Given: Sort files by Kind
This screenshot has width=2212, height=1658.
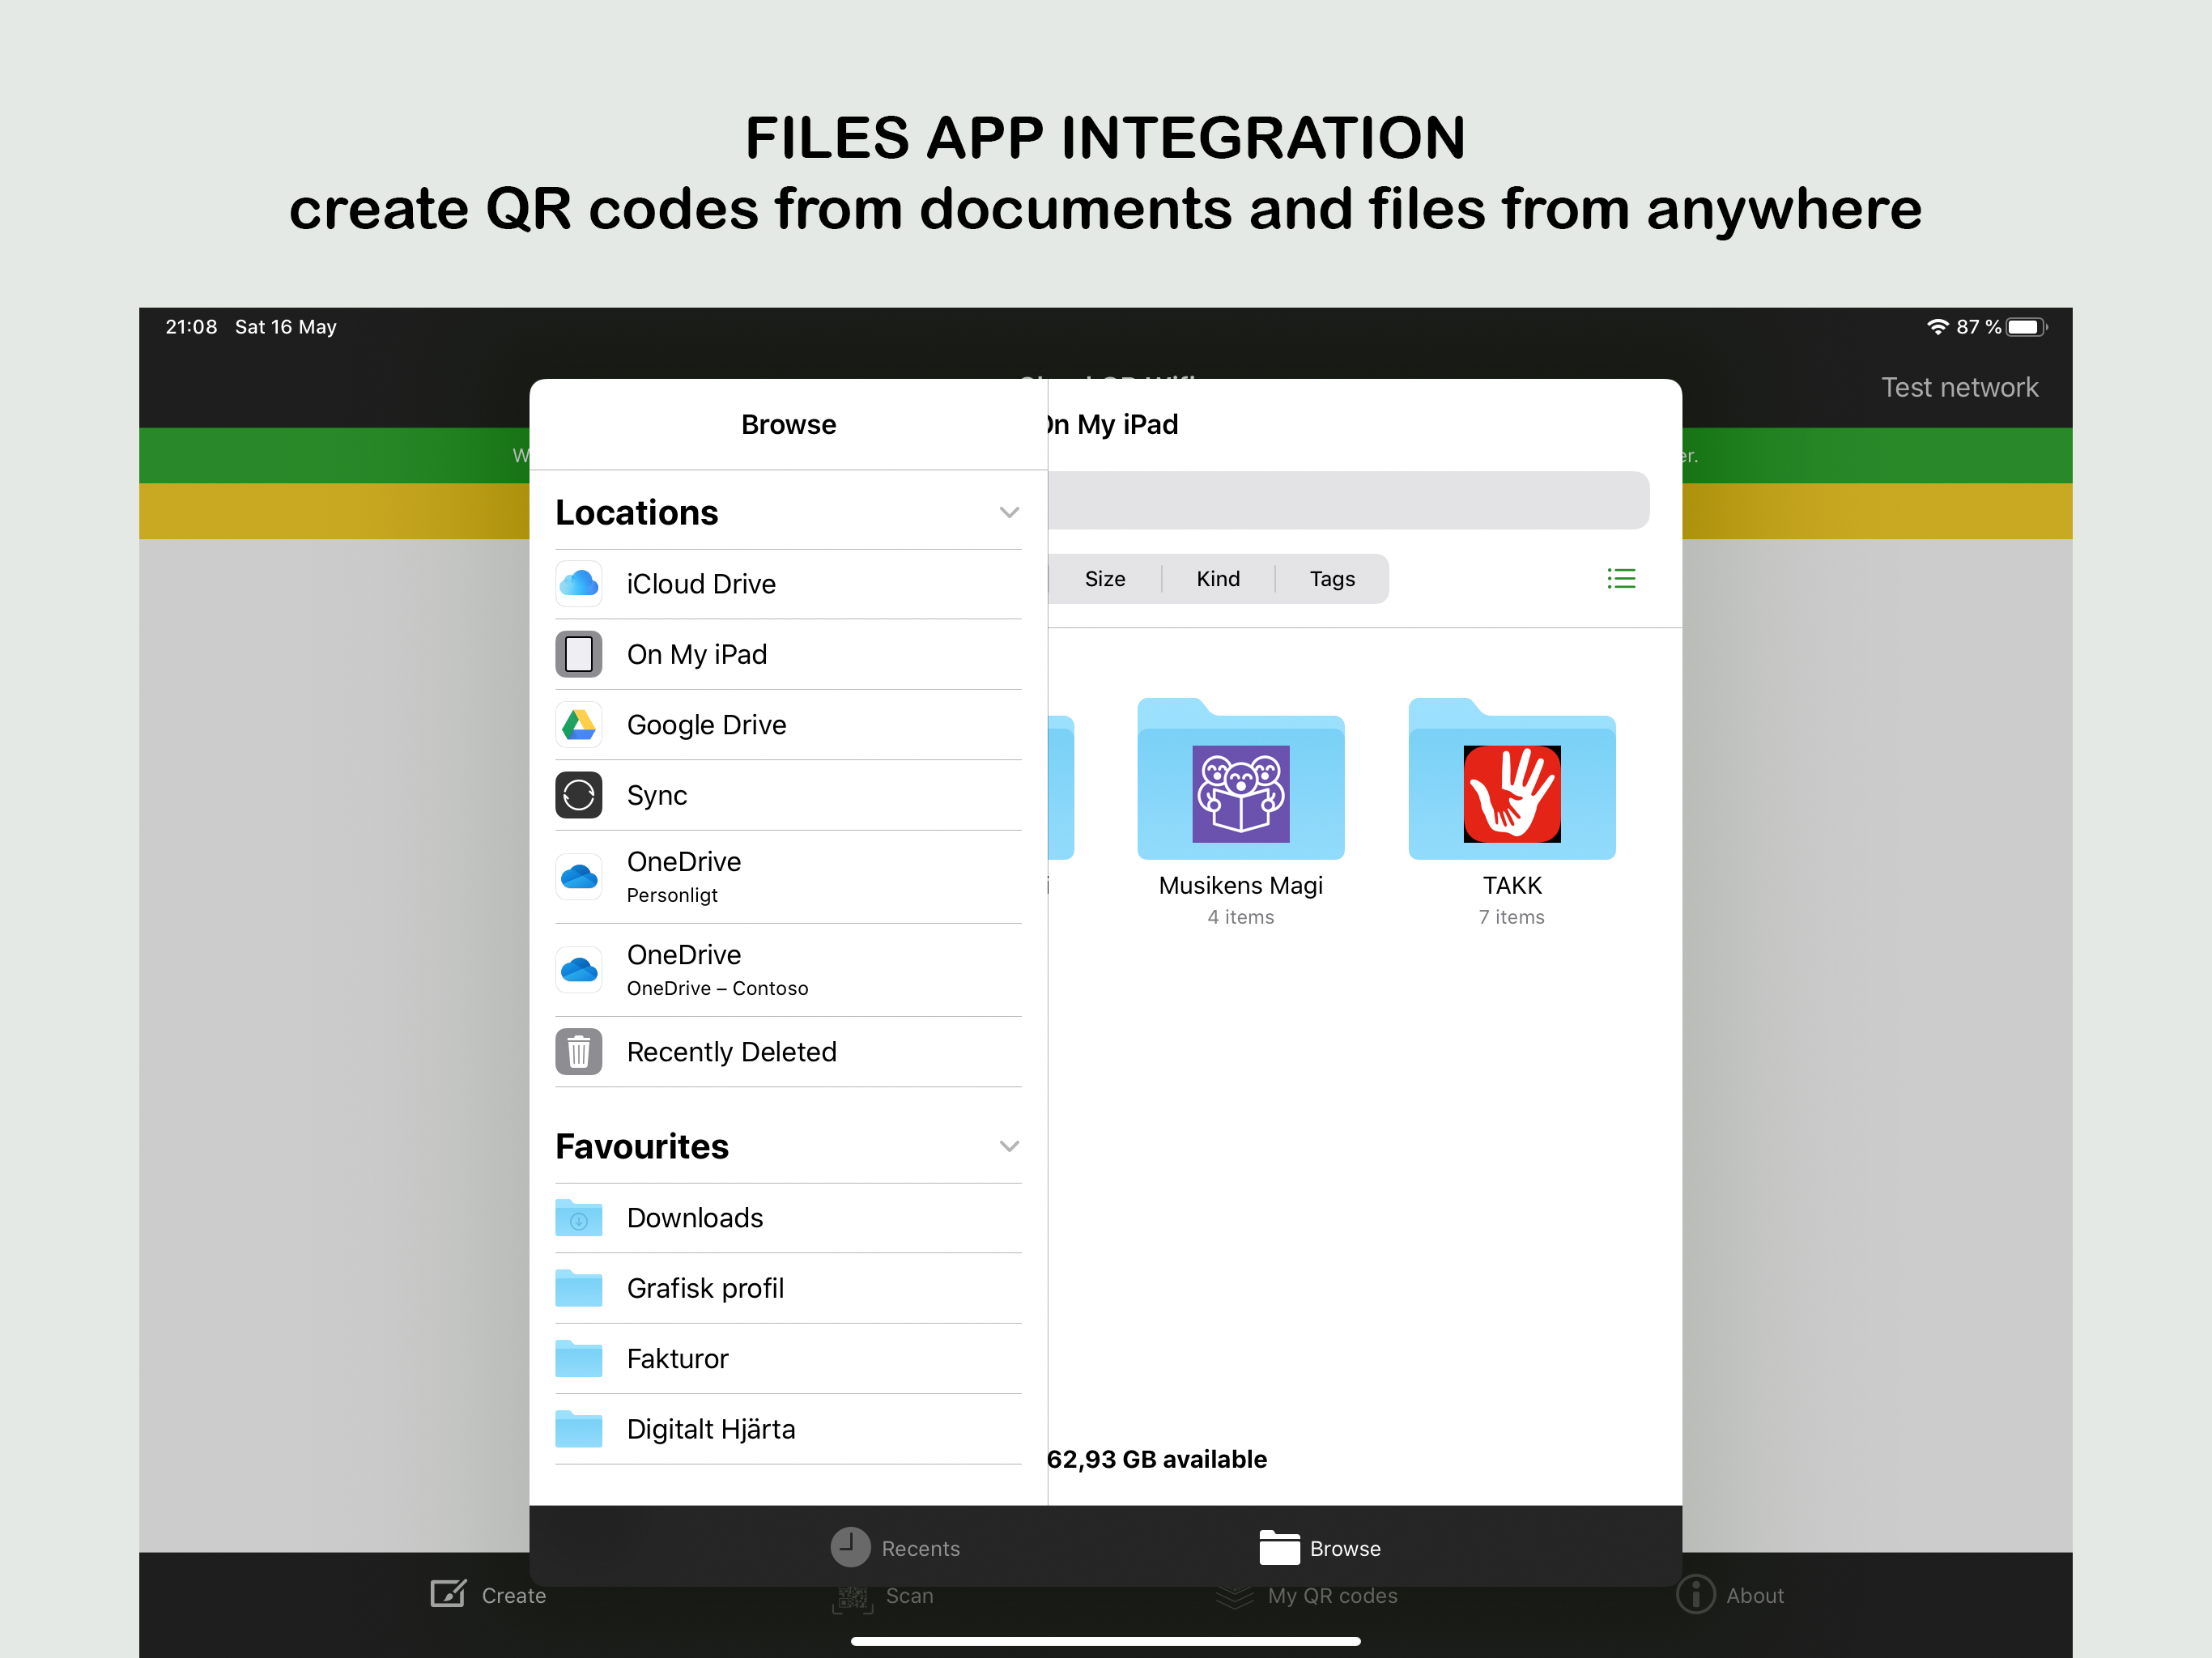Looking at the screenshot, I should tap(1218, 579).
